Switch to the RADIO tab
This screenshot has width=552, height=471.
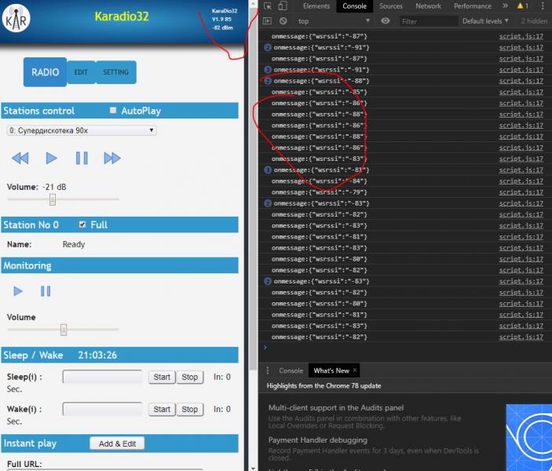tap(45, 72)
